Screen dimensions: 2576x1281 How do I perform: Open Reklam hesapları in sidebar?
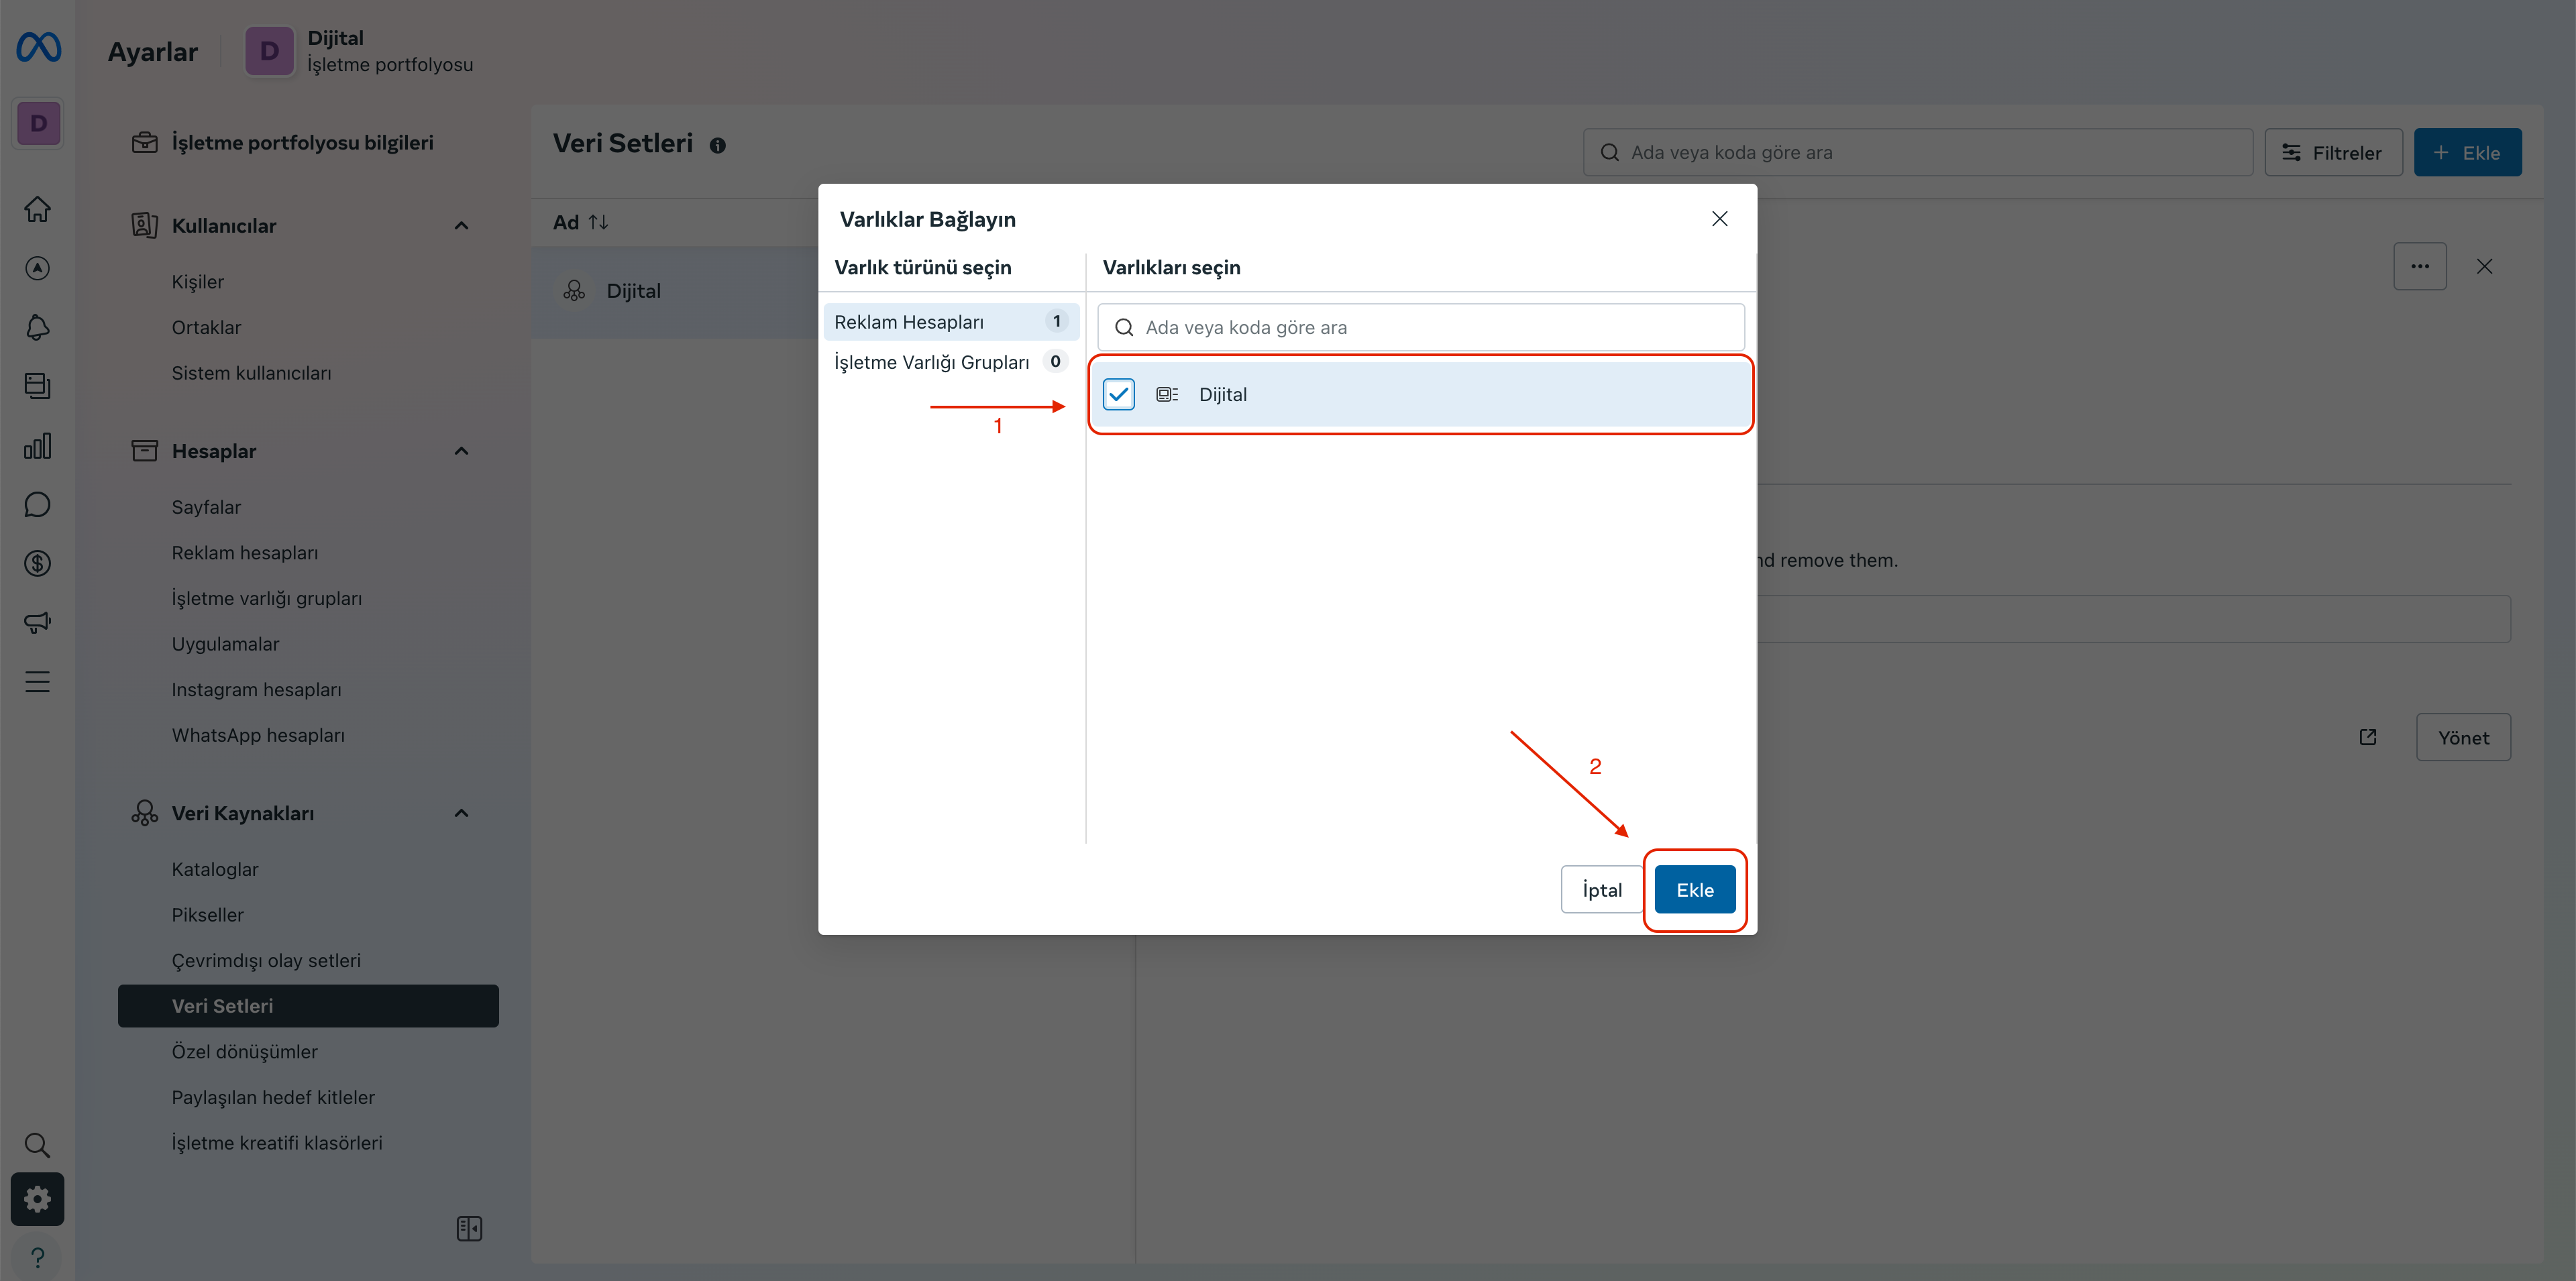244,553
